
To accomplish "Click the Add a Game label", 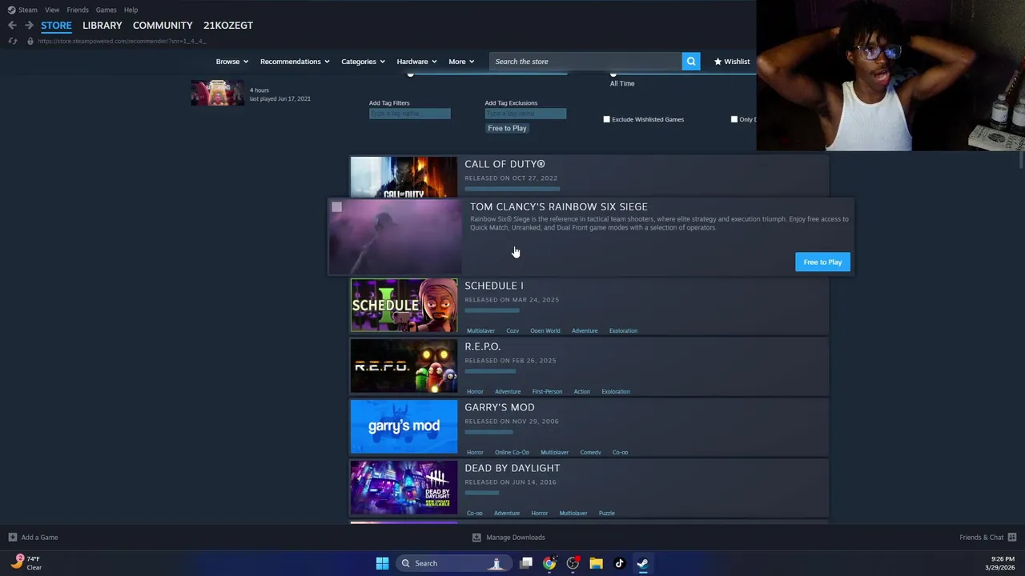I will point(39,538).
